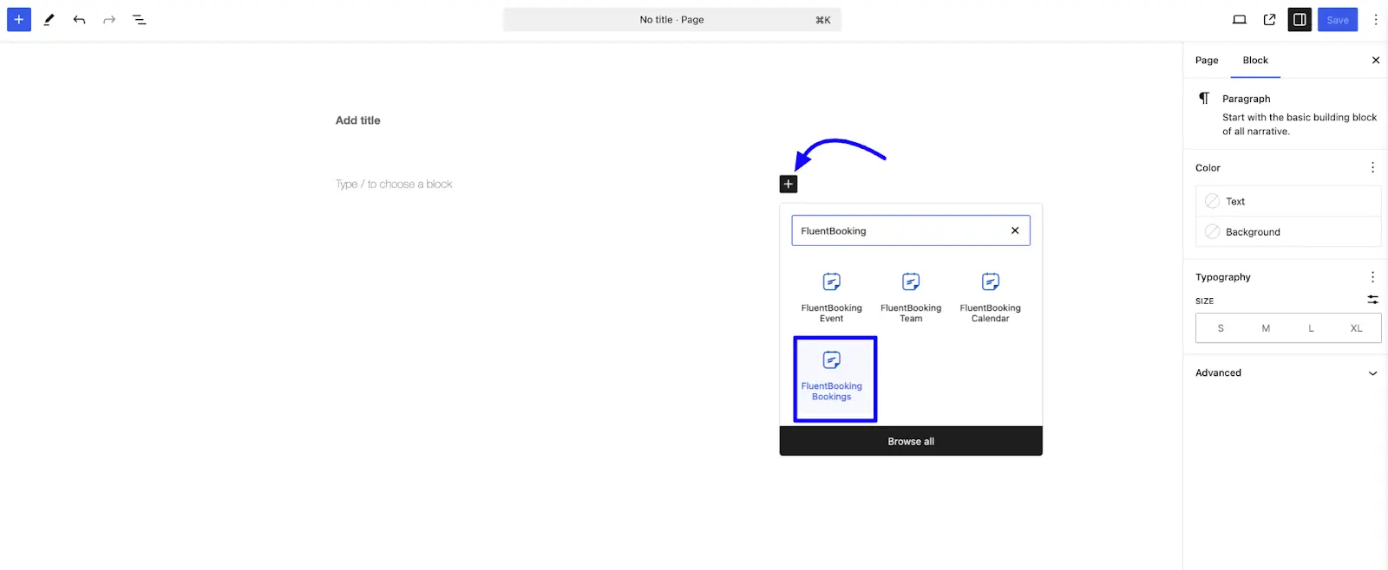Choose font size S
The width and height of the screenshot is (1388, 570).
(1221, 328)
